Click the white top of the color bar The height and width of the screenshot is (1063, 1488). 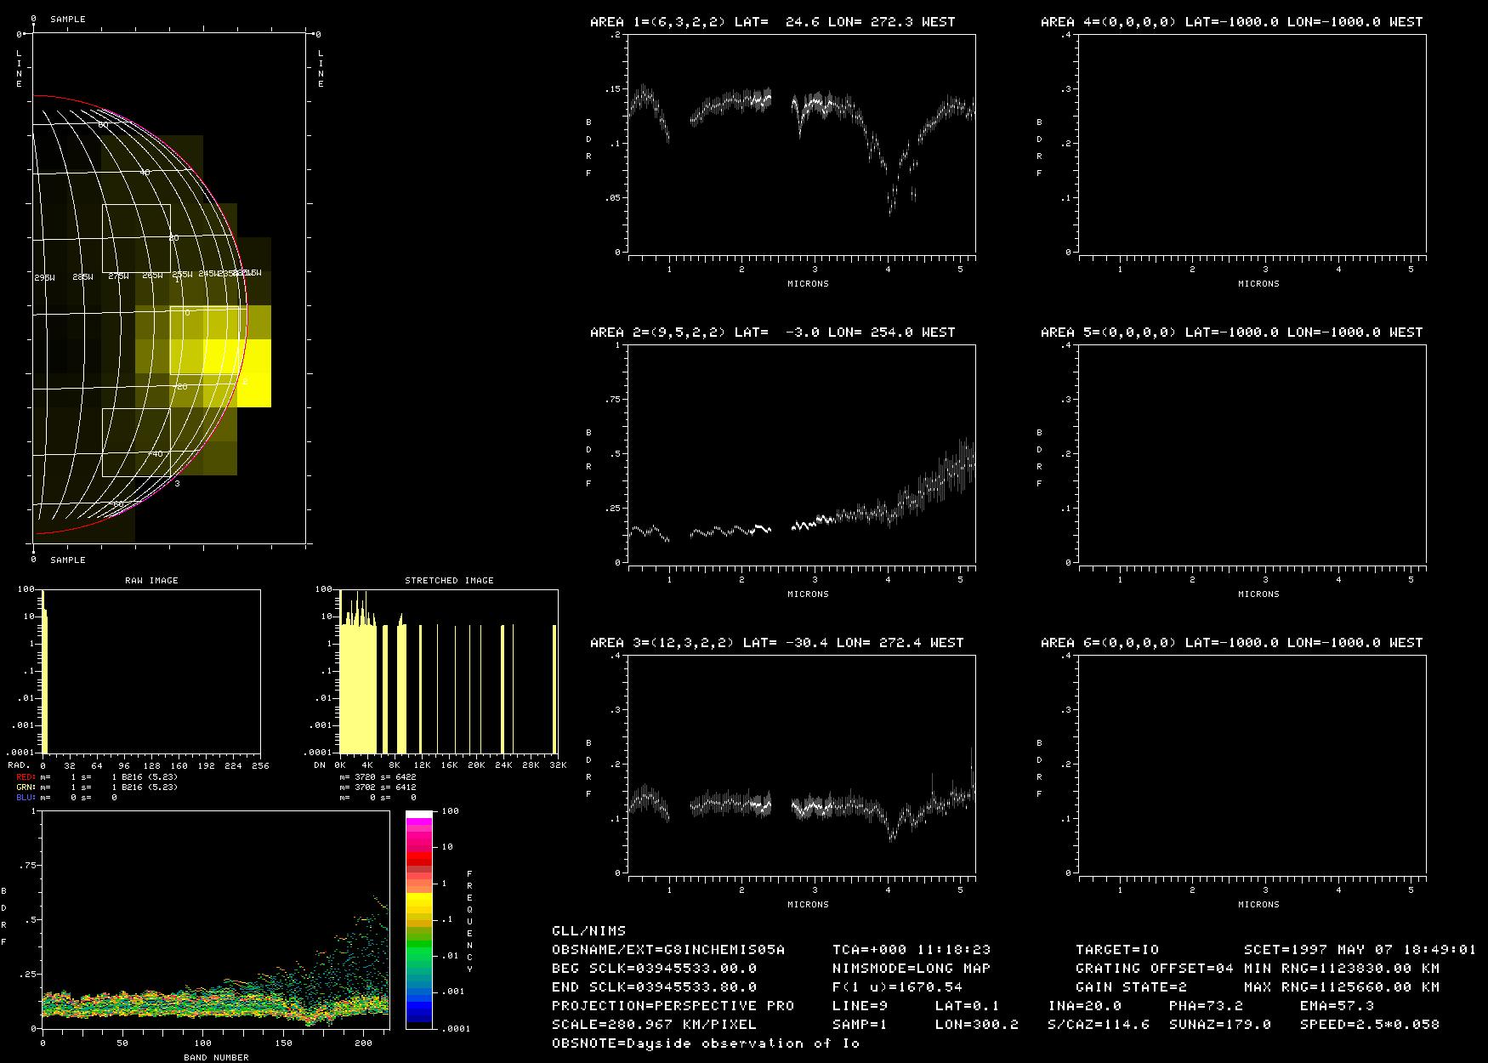coord(418,815)
